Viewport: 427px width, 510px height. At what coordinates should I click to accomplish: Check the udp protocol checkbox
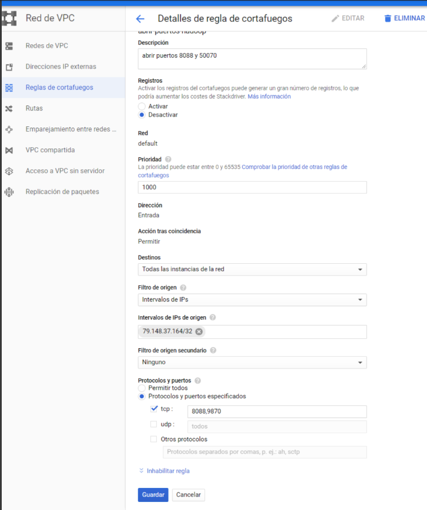coord(153,424)
